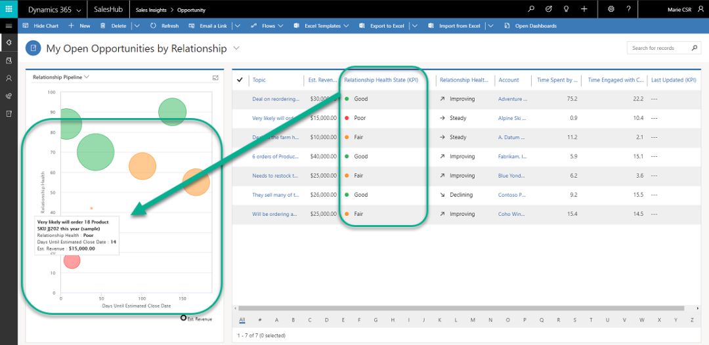
Task: Open the Dynamics 365 app launcher waffle
Action: [x=9, y=9]
